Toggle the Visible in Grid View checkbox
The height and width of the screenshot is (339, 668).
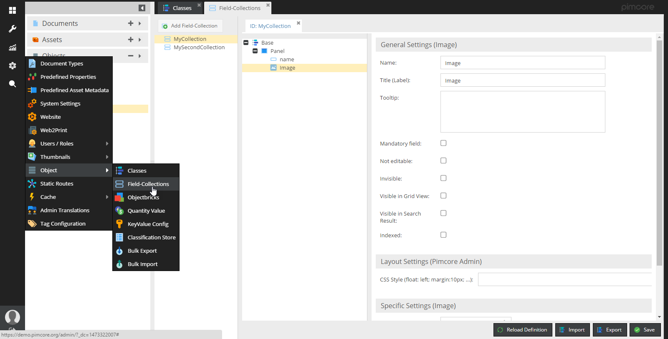tap(443, 196)
